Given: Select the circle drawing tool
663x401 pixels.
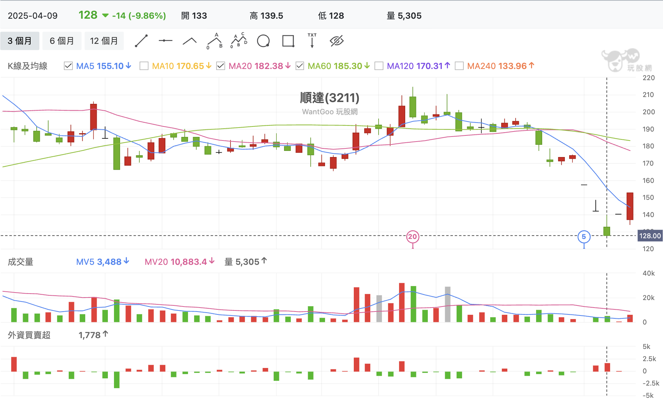Looking at the screenshot, I should point(264,41).
